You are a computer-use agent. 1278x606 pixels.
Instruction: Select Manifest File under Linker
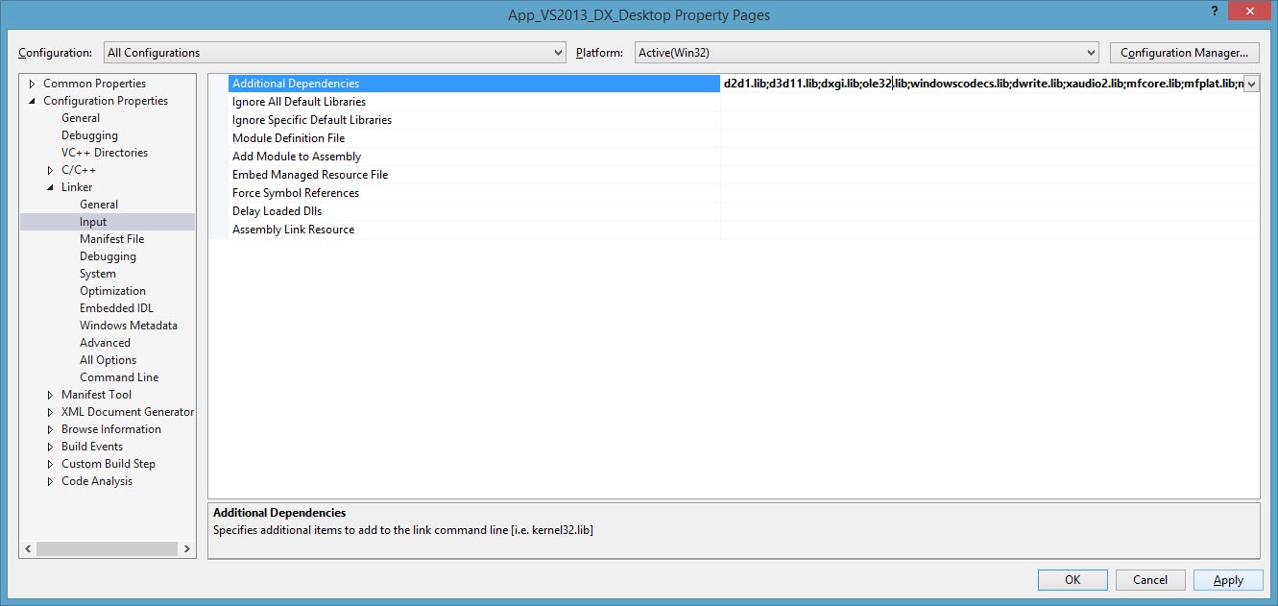(x=111, y=239)
